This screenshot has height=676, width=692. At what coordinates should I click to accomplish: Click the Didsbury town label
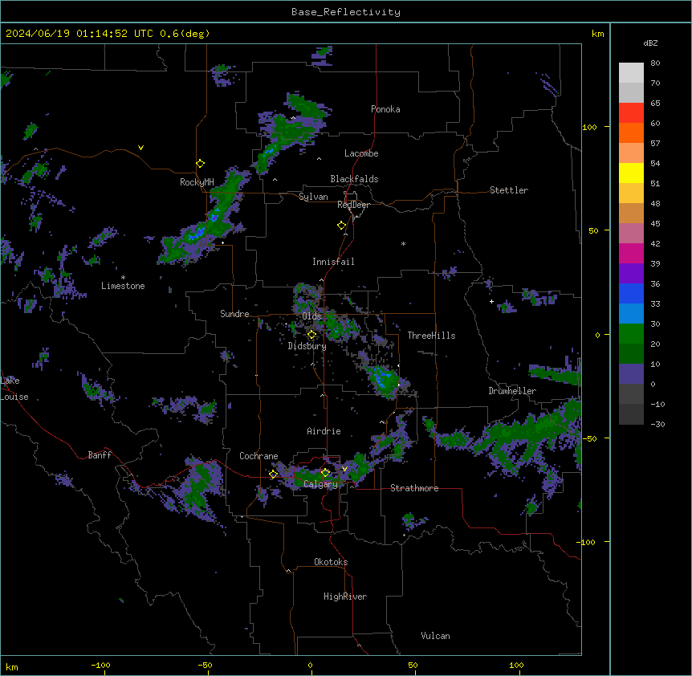(x=307, y=346)
